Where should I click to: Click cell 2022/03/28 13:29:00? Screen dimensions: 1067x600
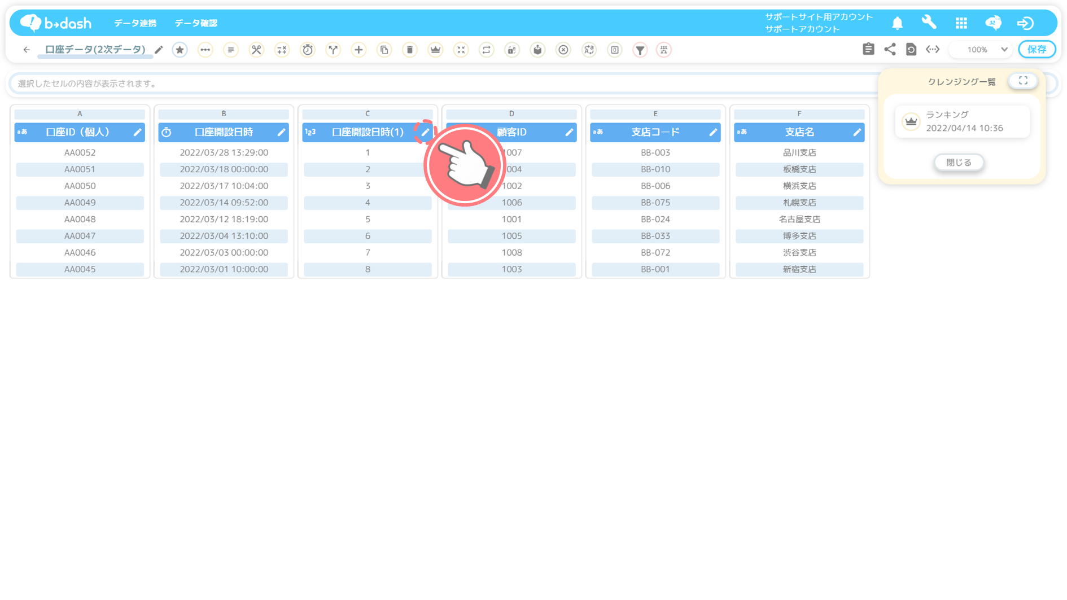pos(224,152)
